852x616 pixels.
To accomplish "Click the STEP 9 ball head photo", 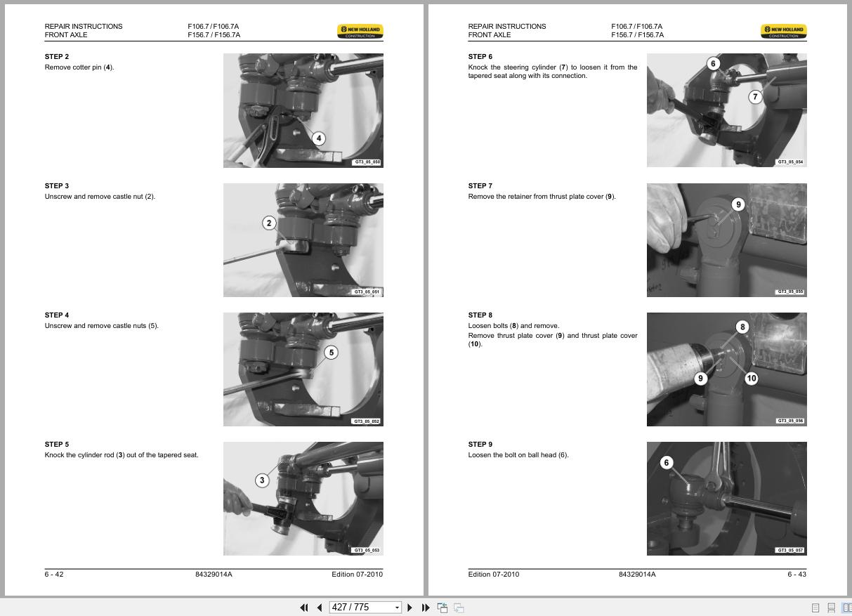I will pos(727,498).
